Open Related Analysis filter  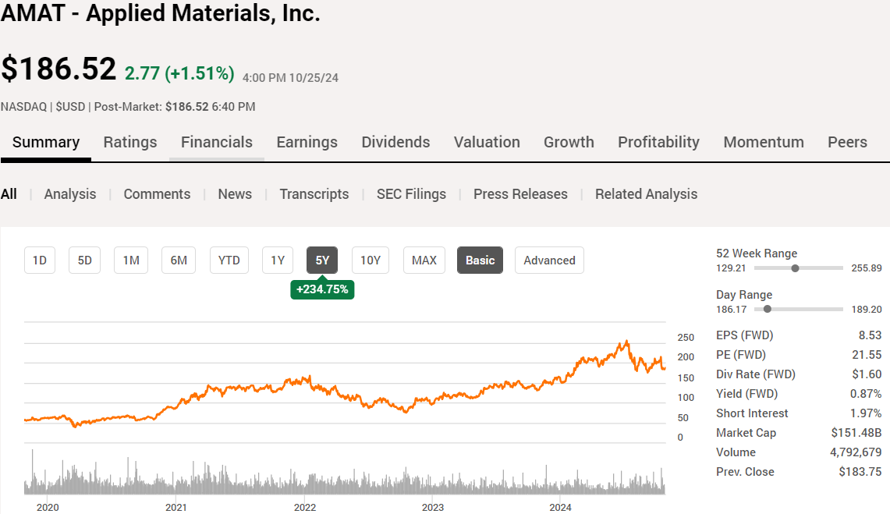[647, 194]
